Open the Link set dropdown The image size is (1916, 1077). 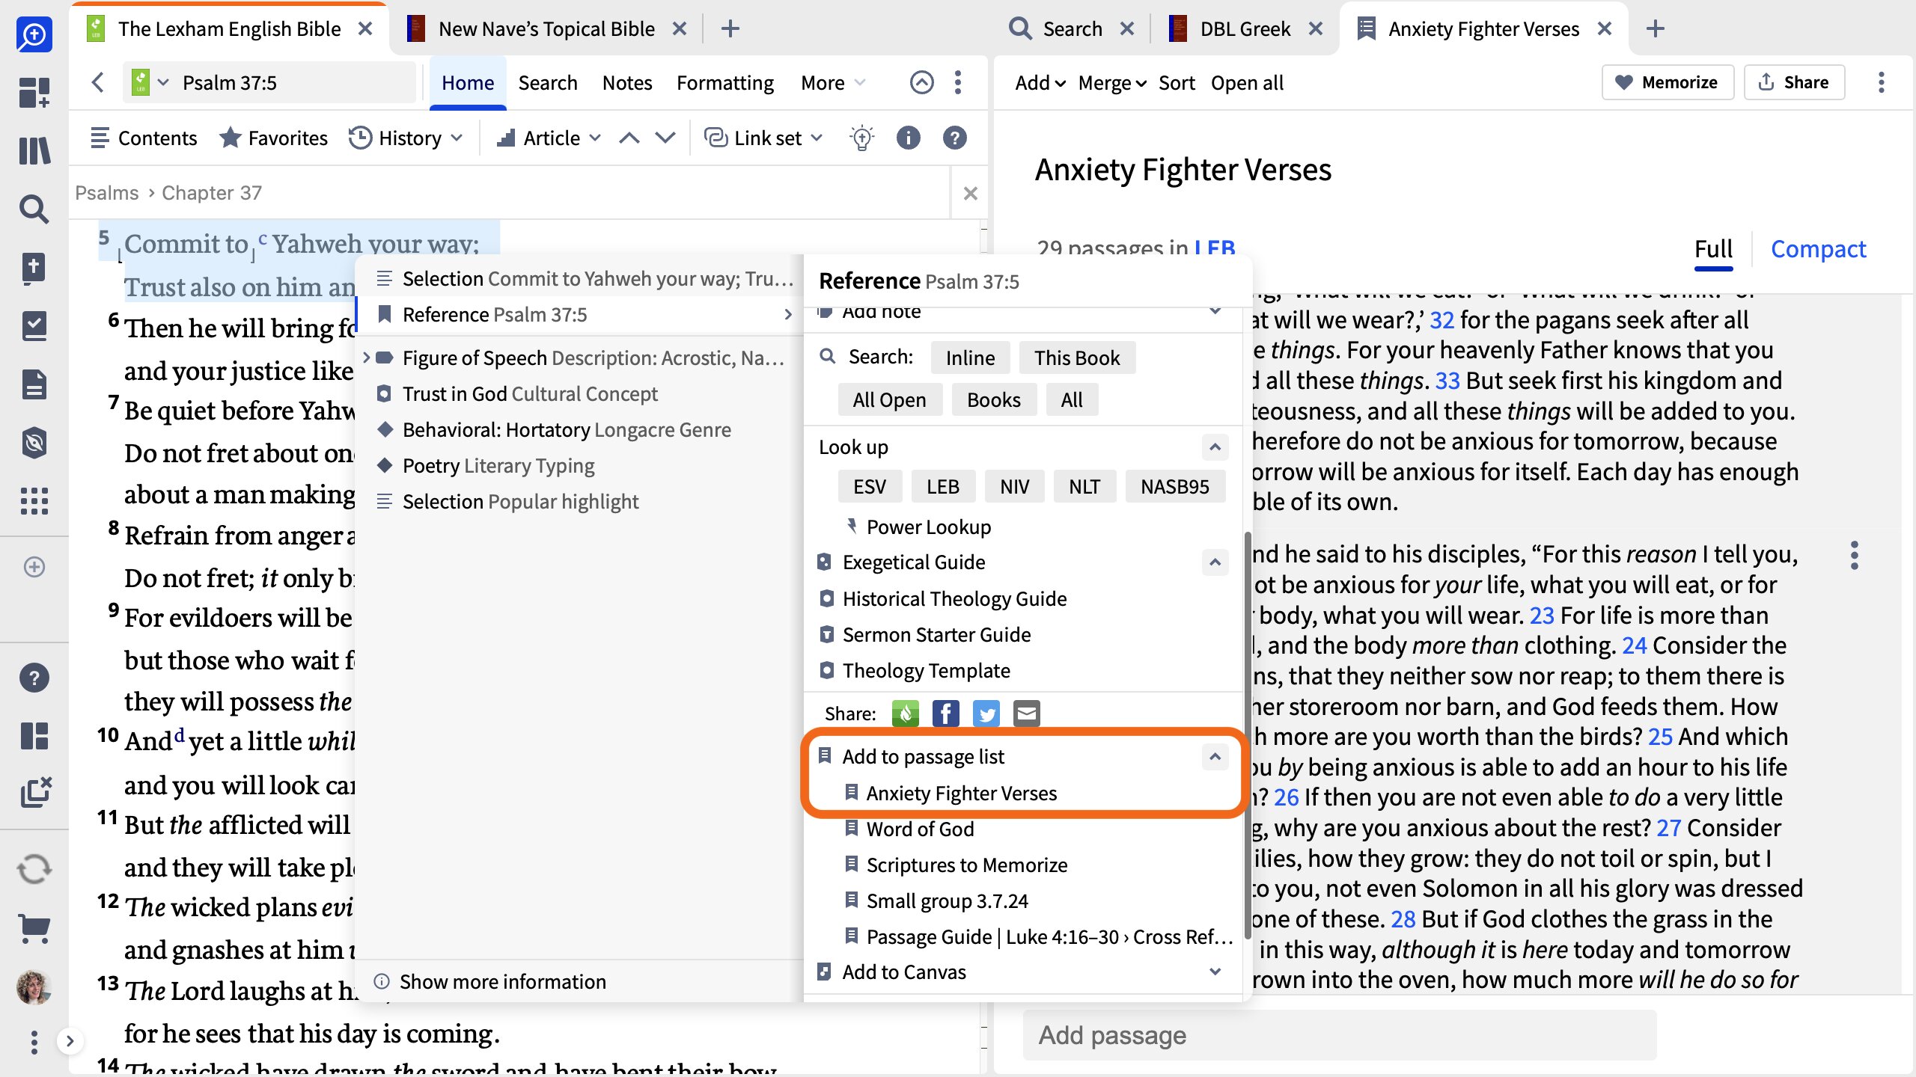[x=764, y=138]
